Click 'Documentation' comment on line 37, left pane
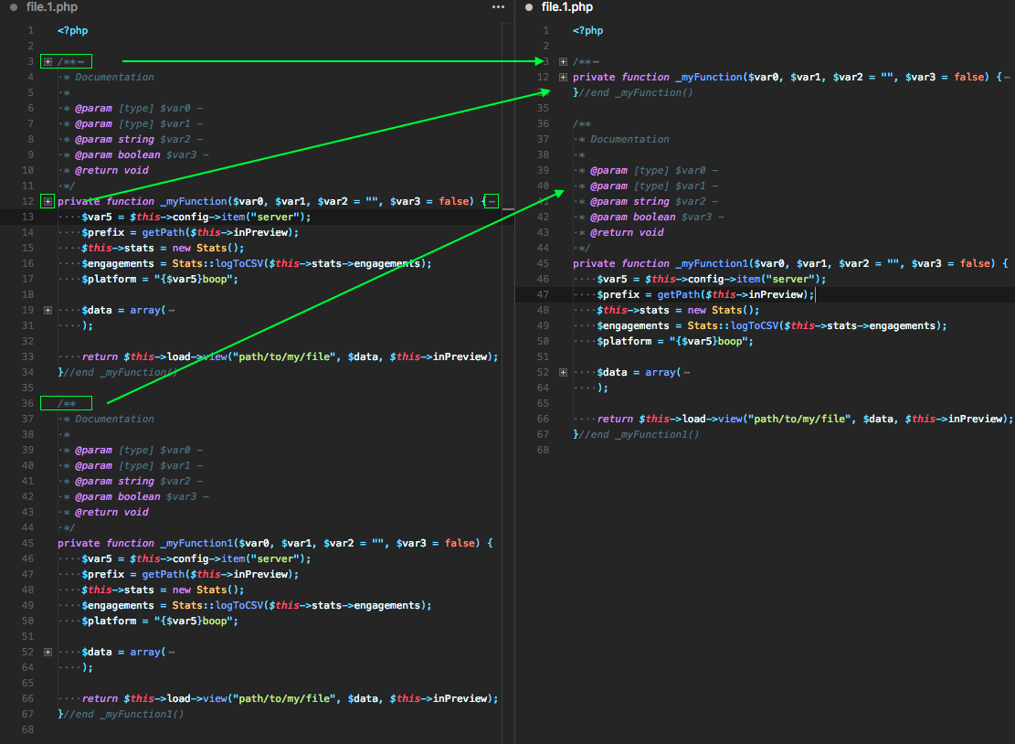Screen dimensions: 1015x744 114,419
